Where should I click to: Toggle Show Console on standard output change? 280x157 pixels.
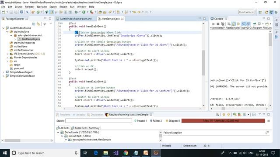tap(243, 24)
